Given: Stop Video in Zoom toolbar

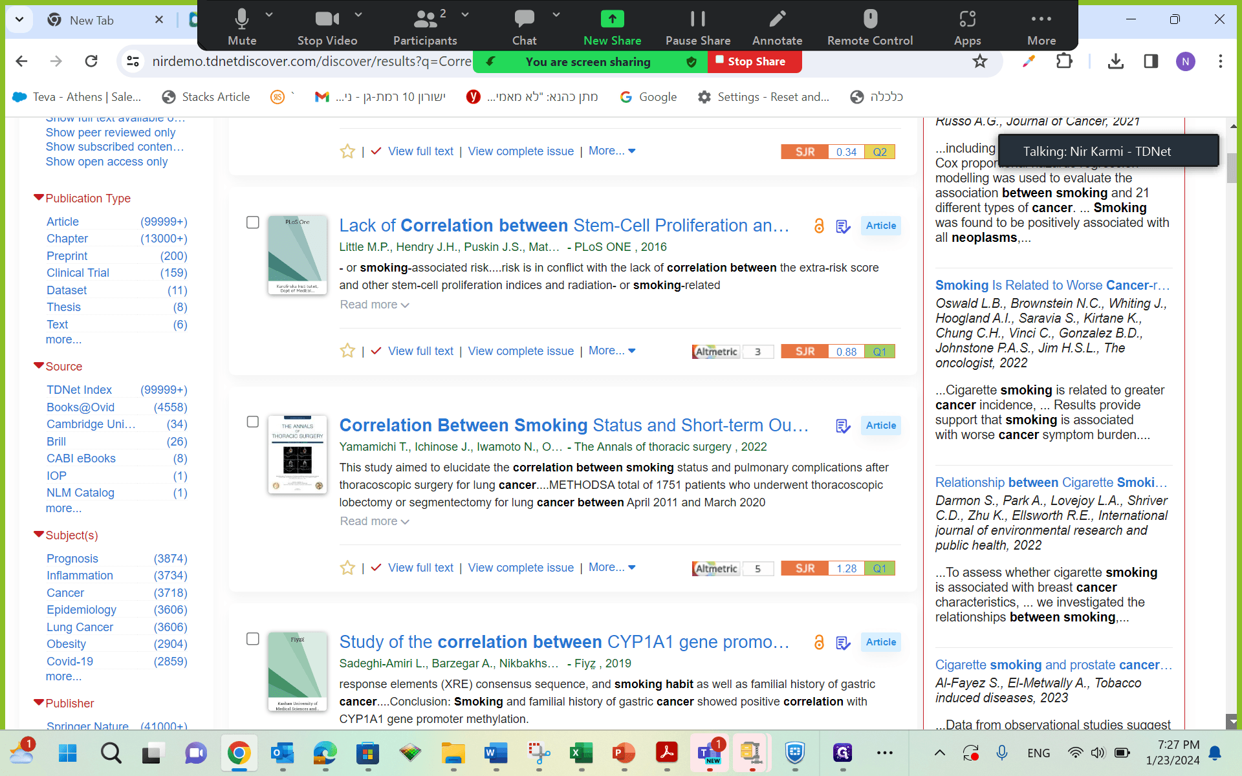Looking at the screenshot, I should pos(327,27).
